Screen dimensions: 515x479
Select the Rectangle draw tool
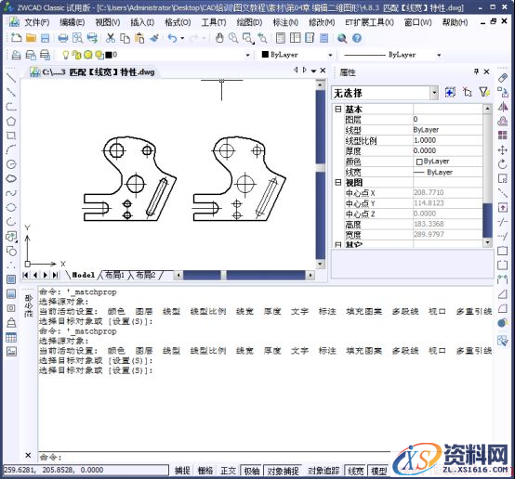11,136
